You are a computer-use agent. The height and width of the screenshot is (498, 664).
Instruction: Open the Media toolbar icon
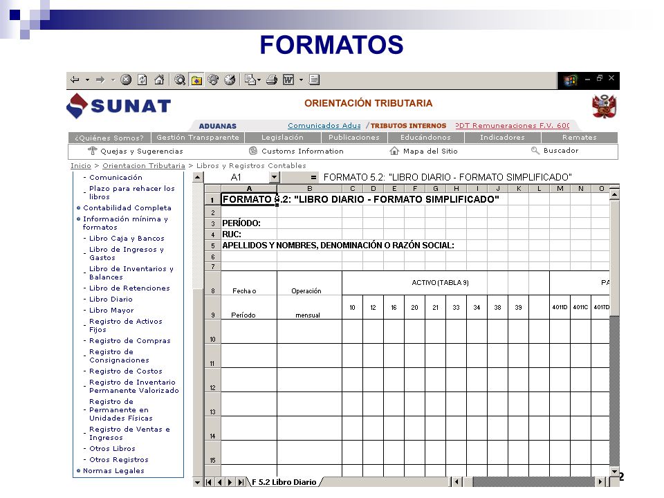[213, 80]
